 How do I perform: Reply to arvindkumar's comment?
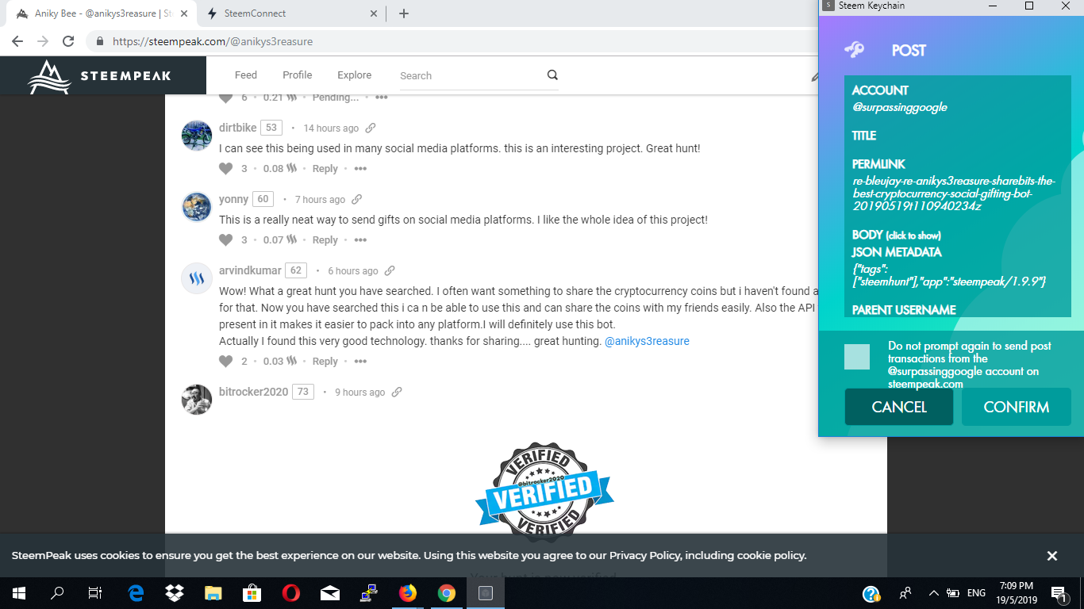325,362
